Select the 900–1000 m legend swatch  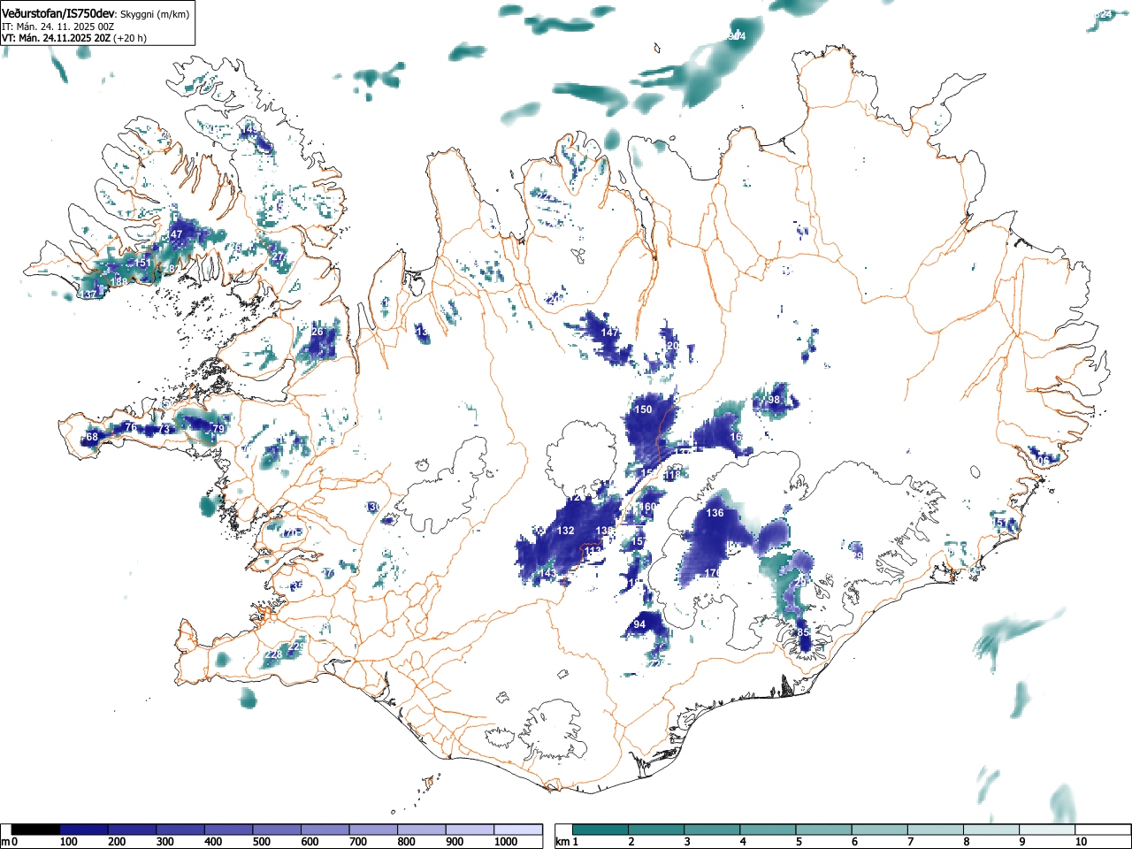pos(470,830)
